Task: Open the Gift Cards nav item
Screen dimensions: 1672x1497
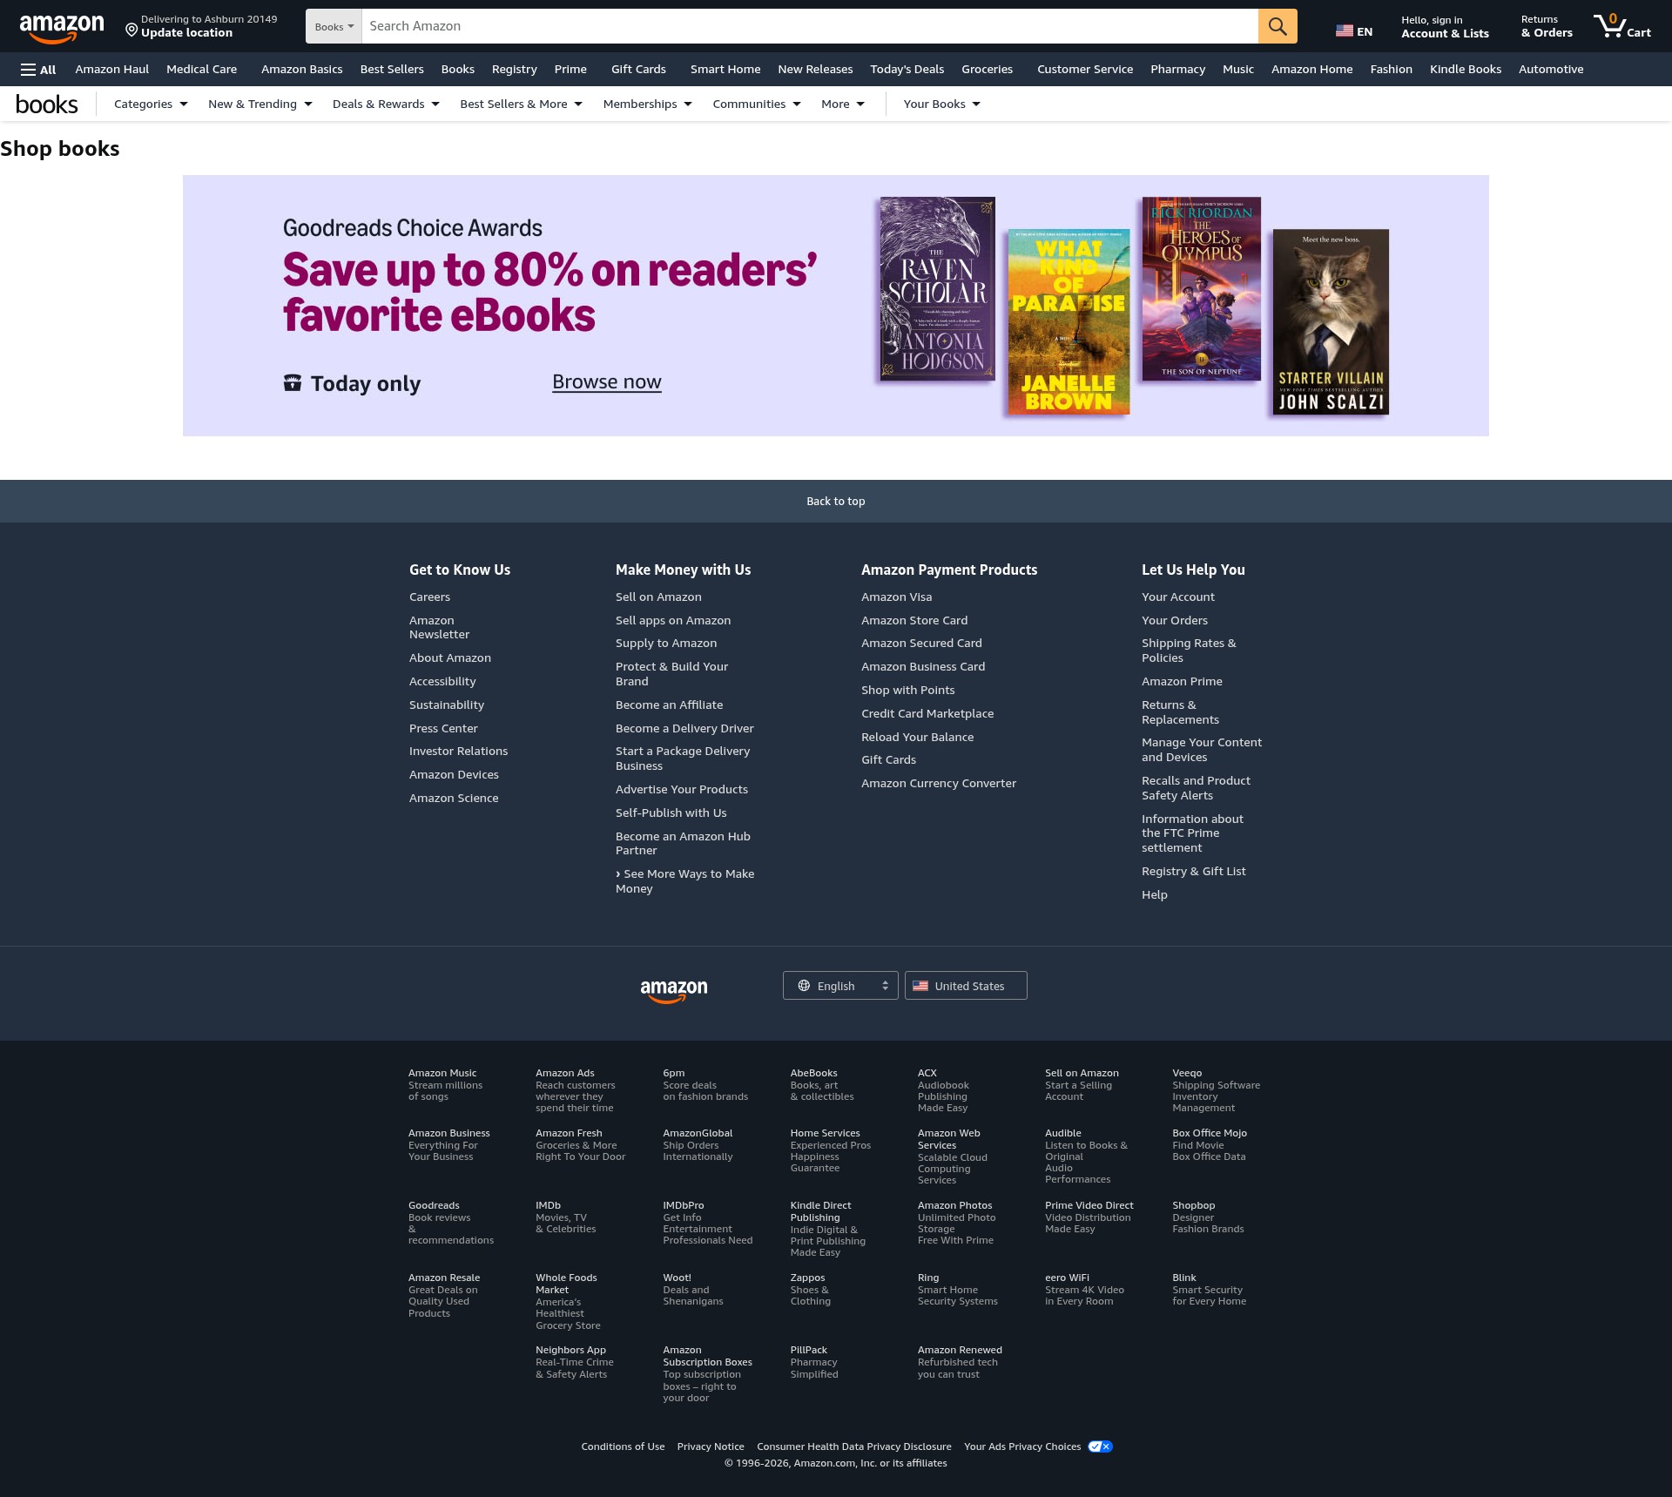Action: 638,69
